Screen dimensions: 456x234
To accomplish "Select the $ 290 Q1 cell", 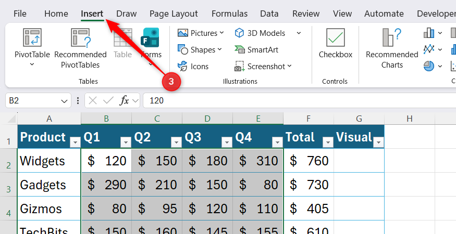I will click(x=106, y=185).
